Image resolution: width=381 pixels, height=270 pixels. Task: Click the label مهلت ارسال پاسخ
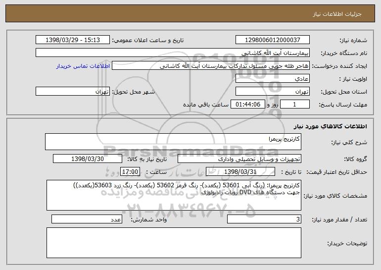(343, 105)
